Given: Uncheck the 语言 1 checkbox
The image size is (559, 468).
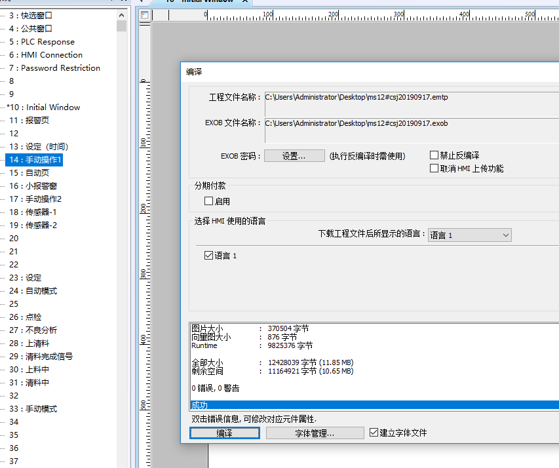Looking at the screenshot, I should [x=209, y=256].
